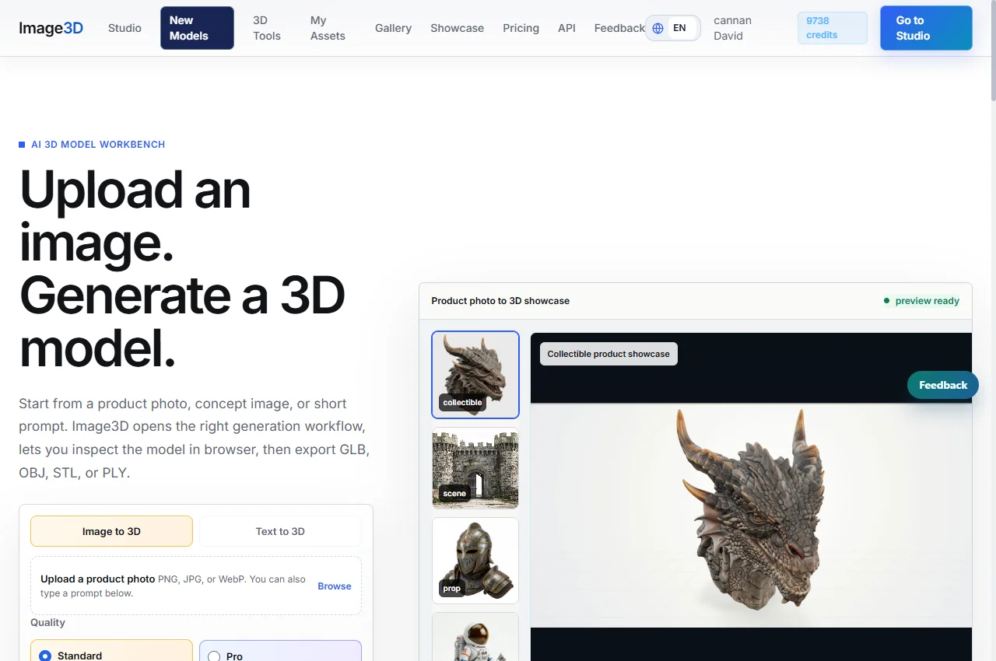Image resolution: width=996 pixels, height=661 pixels.
Task: Select the Standard quality radio button
Action: 45,656
